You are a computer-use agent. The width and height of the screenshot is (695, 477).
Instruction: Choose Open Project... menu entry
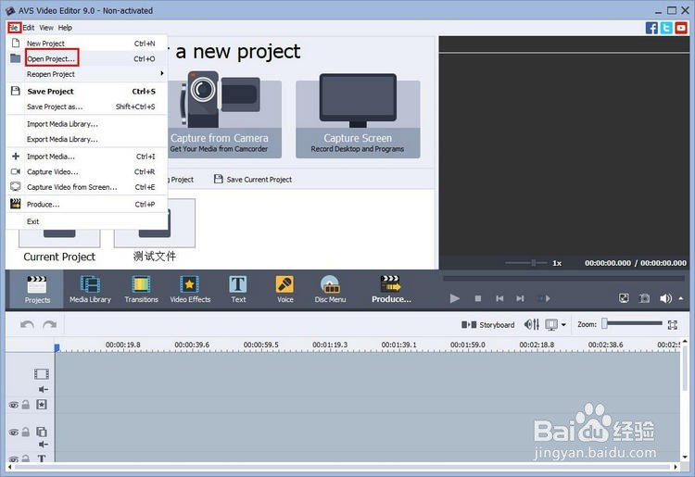(87, 58)
